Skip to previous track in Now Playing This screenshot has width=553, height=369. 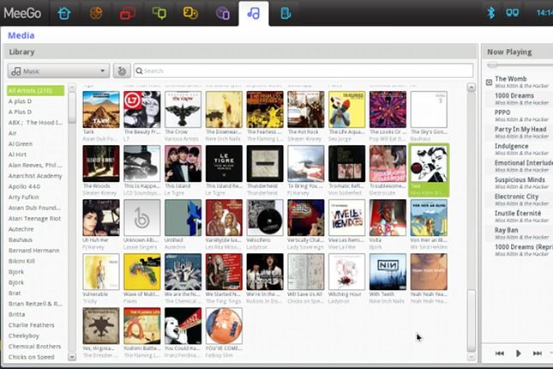500,353
